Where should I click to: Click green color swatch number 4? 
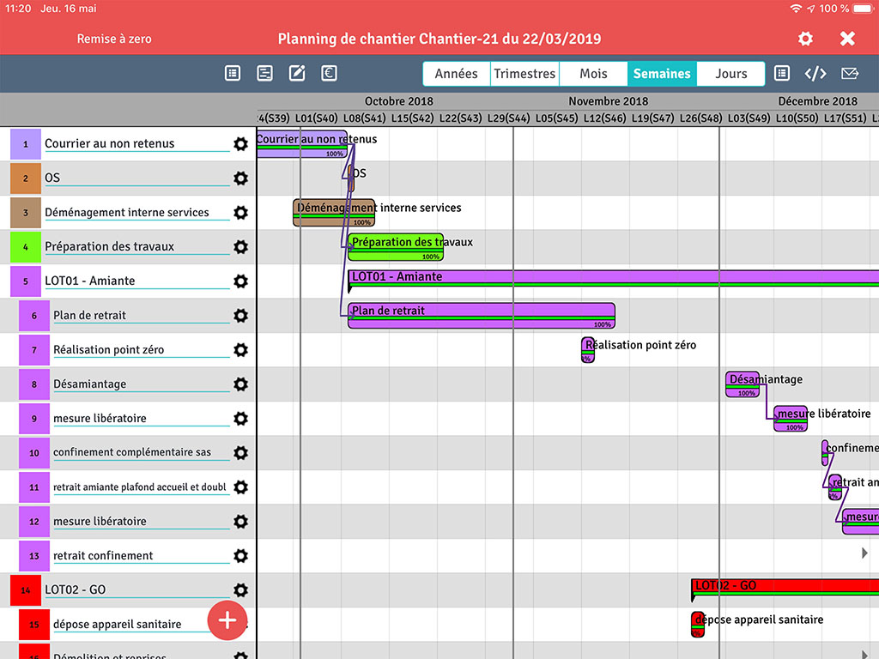pyautogui.click(x=26, y=246)
